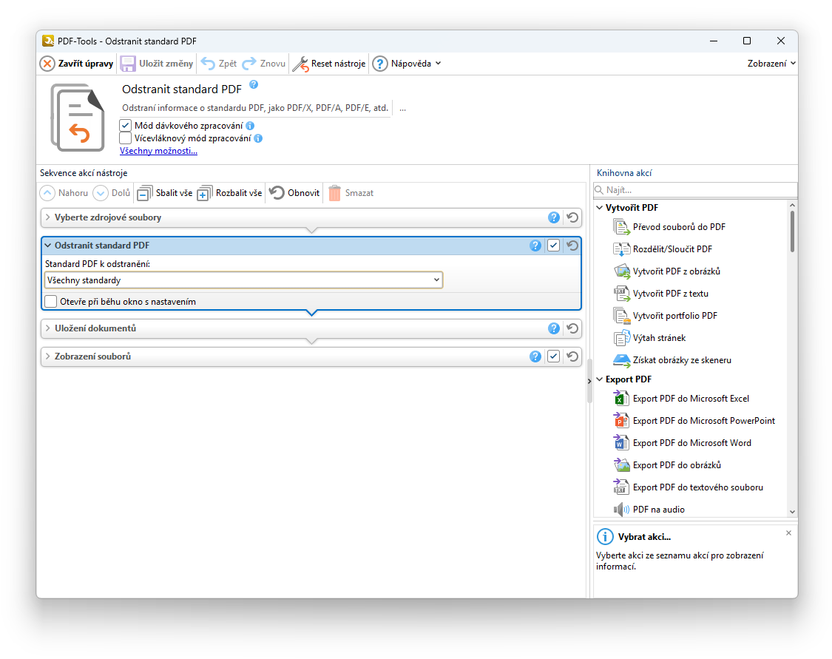
Task: Click Obnovit refresh button
Action: click(x=294, y=193)
